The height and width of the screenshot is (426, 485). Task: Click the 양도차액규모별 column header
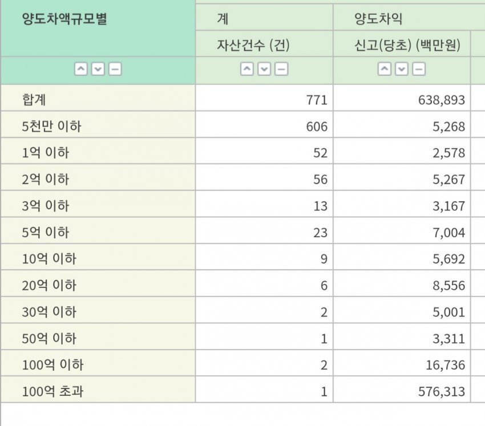click(64, 19)
